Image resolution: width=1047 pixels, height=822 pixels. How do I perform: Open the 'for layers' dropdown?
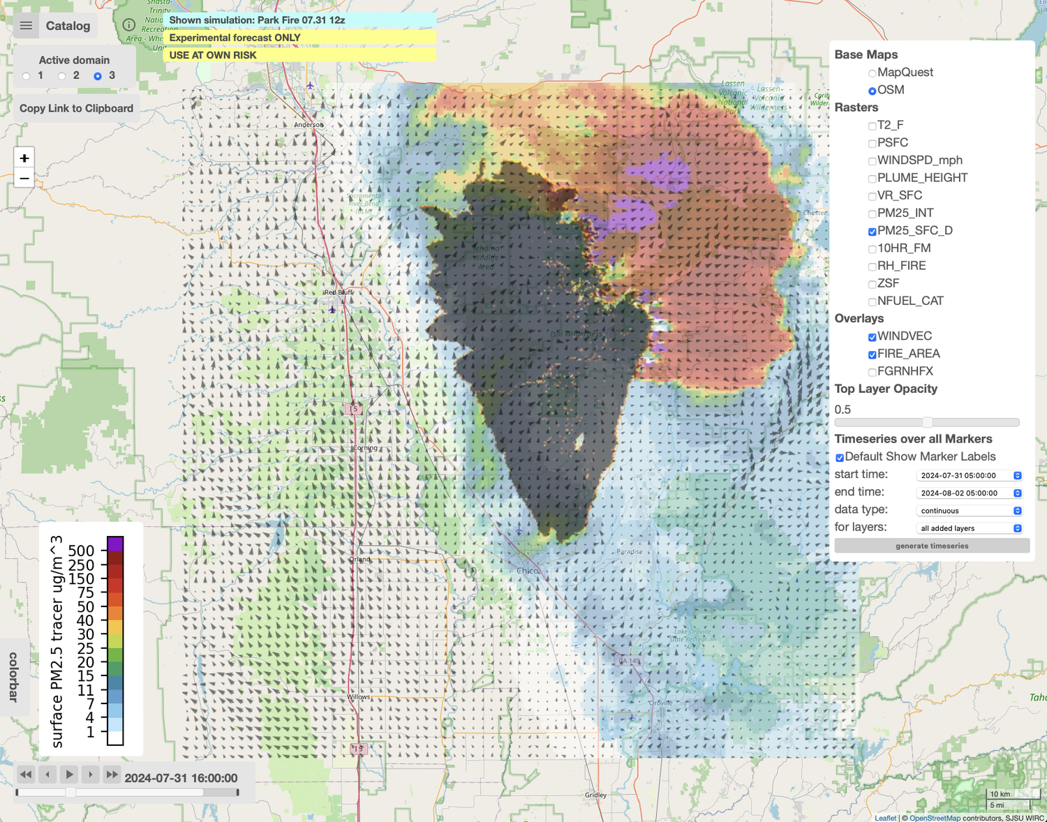click(x=969, y=528)
